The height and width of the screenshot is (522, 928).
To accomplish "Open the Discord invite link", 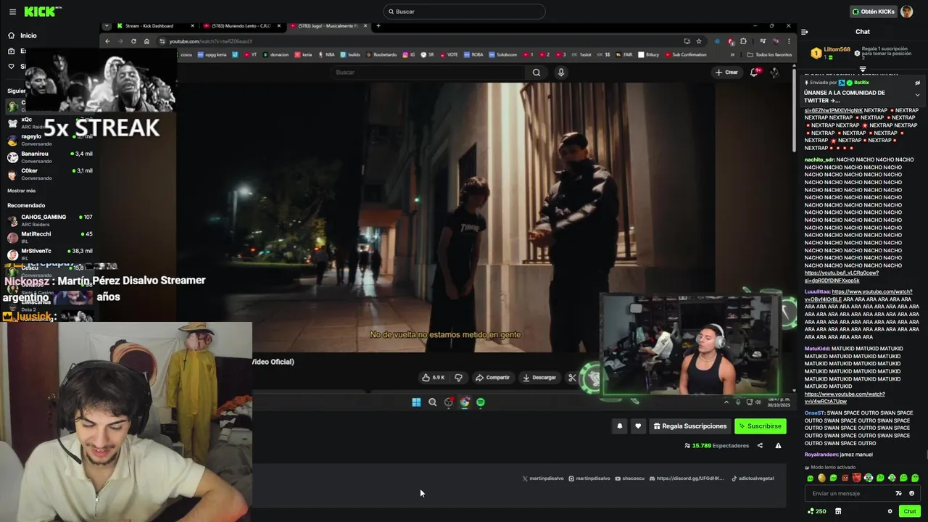I will [x=687, y=478].
